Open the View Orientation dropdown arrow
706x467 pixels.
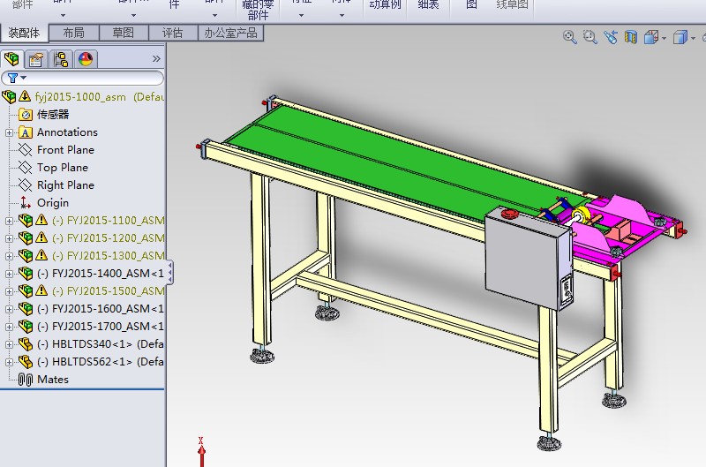tap(665, 38)
